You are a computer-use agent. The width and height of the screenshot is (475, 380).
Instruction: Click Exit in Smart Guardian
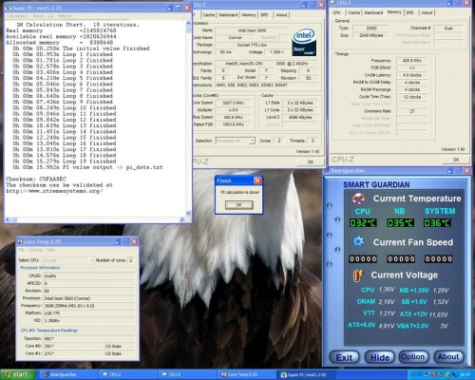click(344, 357)
